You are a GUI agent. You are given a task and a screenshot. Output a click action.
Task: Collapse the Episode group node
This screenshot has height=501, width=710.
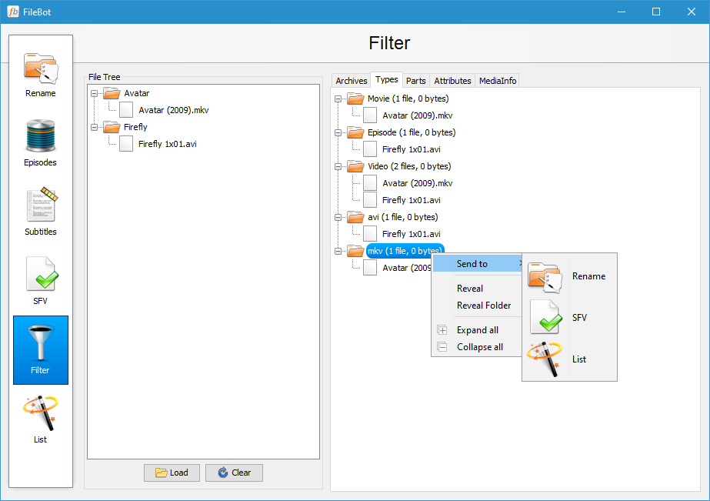[x=338, y=132]
